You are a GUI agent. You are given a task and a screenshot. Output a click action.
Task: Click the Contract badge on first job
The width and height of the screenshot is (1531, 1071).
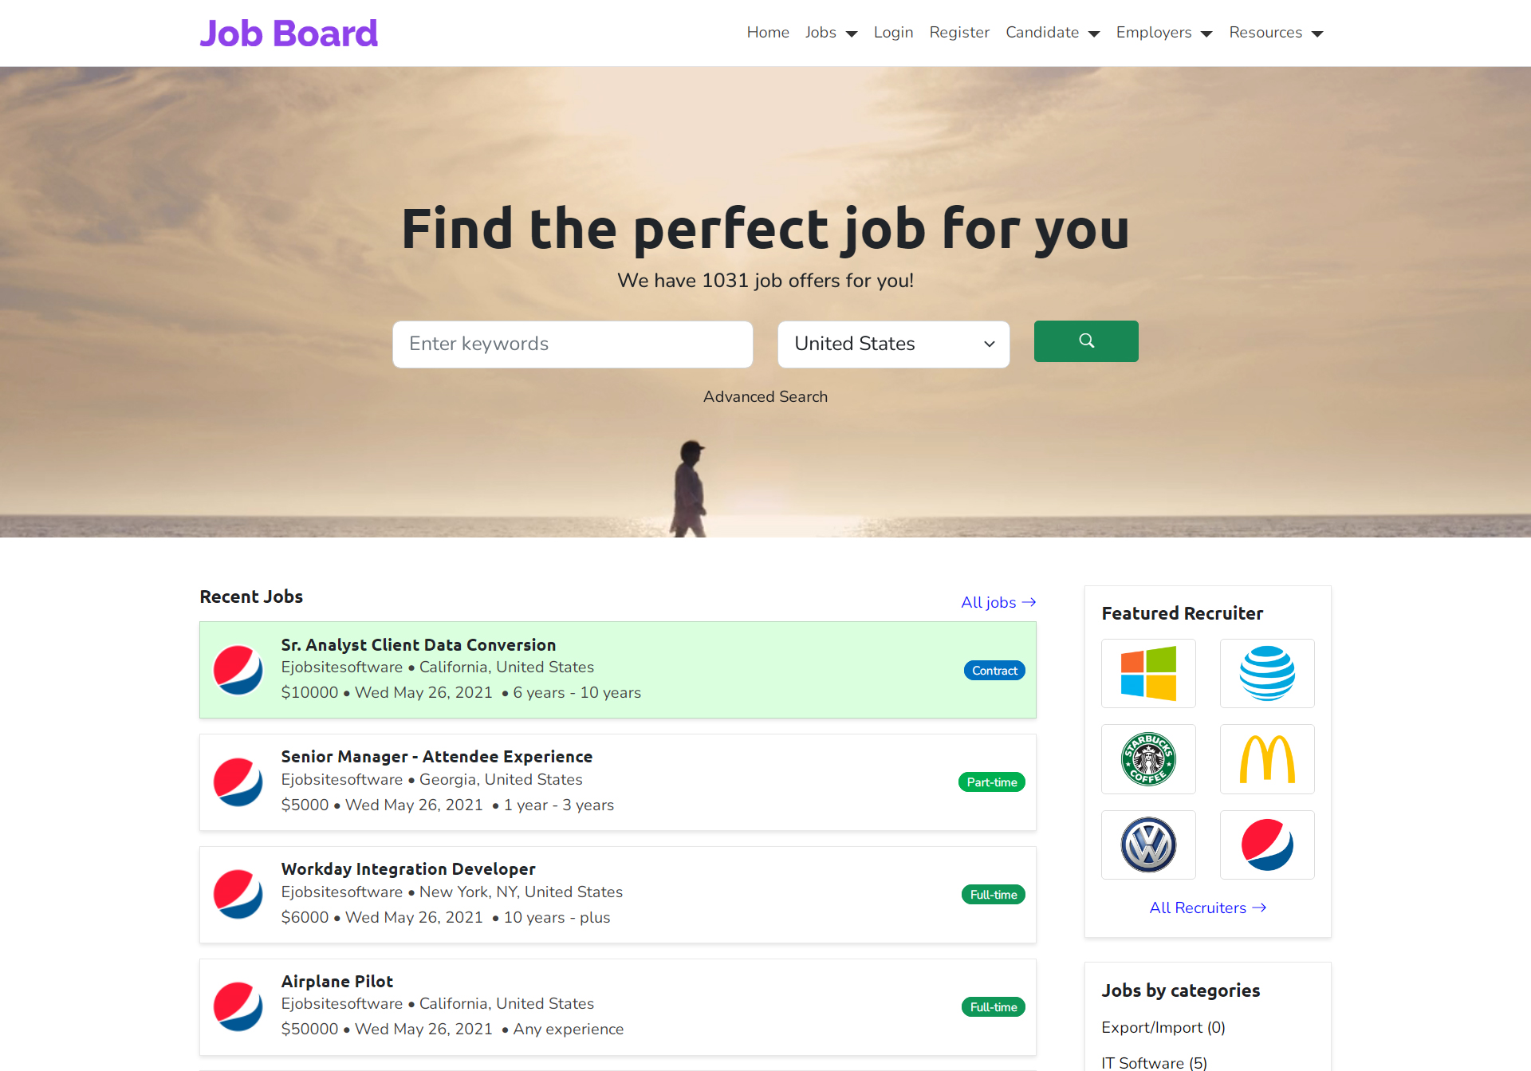pos(994,671)
